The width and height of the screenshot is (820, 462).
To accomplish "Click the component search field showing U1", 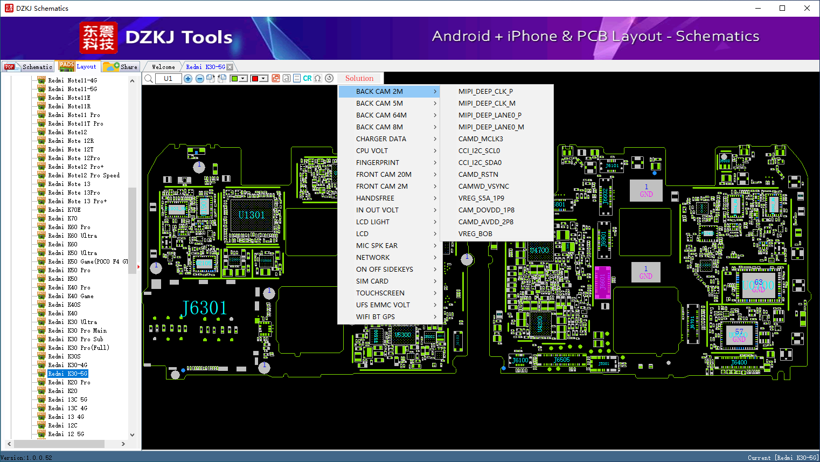I will pyautogui.click(x=168, y=79).
